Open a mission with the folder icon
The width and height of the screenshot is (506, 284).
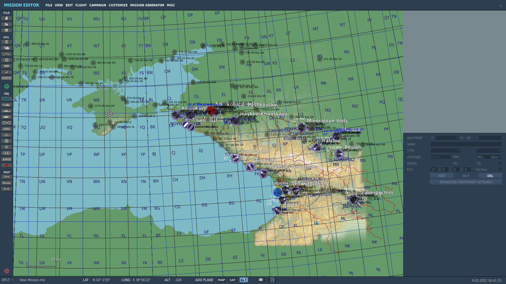point(7,24)
